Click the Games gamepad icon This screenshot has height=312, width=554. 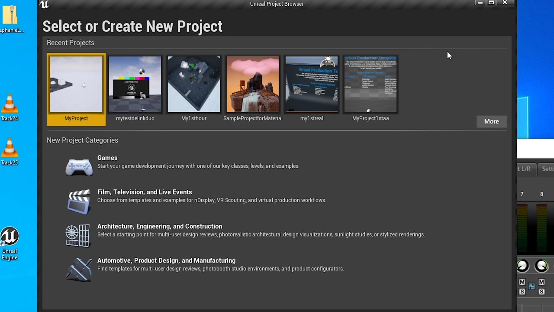tap(79, 167)
